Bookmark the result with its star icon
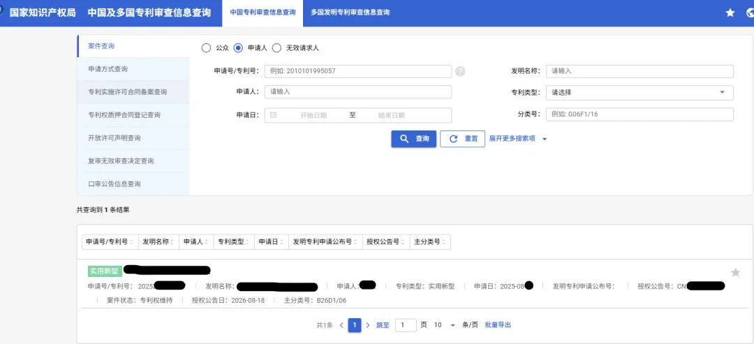 [735, 272]
